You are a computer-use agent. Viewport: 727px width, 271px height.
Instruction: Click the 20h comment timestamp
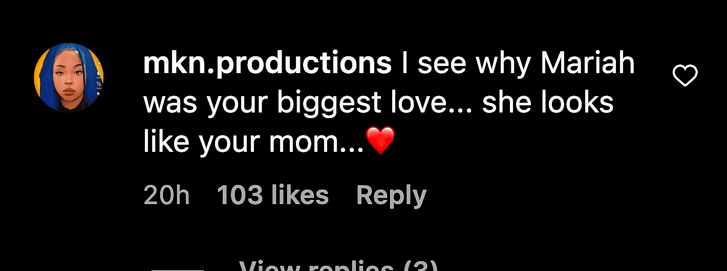click(166, 195)
